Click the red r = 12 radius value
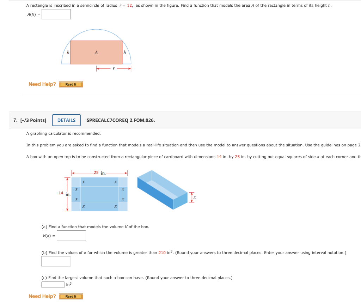Image resolution: width=361 pixels, height=303 pixels. tap(126, 5)
